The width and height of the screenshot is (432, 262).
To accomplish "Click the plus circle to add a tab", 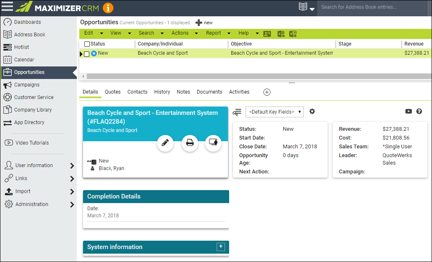I will click(x=267, y=92).
